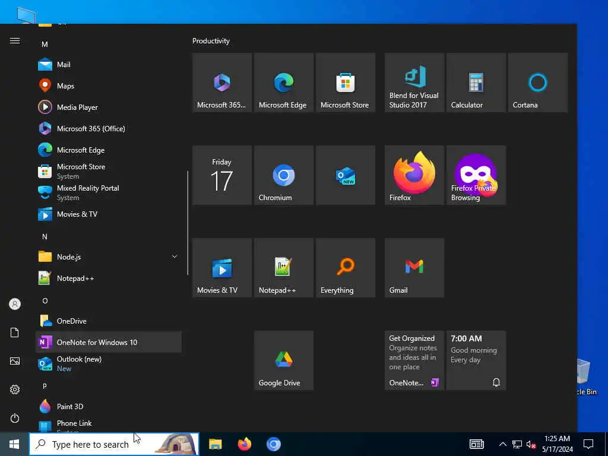Open the Movies & TV tile
This screenshot has width=608, height=456.
click(x=222, y=268)
